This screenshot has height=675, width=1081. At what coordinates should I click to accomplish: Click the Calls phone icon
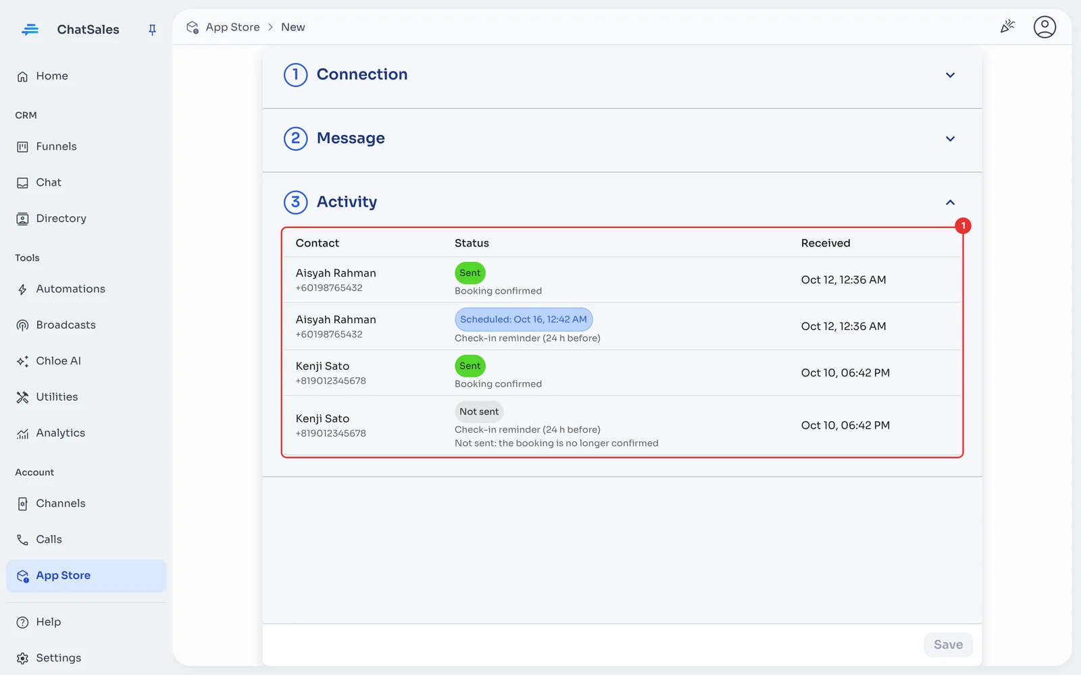coord(22,540)
